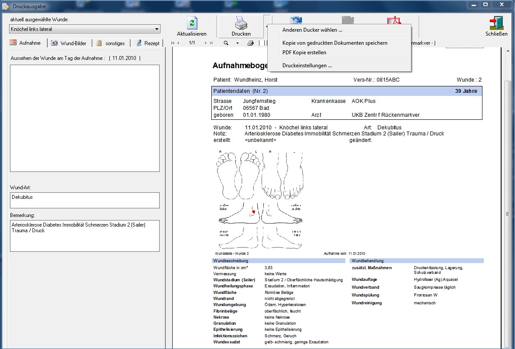
Task: Go to the next preview page
Action: point(206,43)
